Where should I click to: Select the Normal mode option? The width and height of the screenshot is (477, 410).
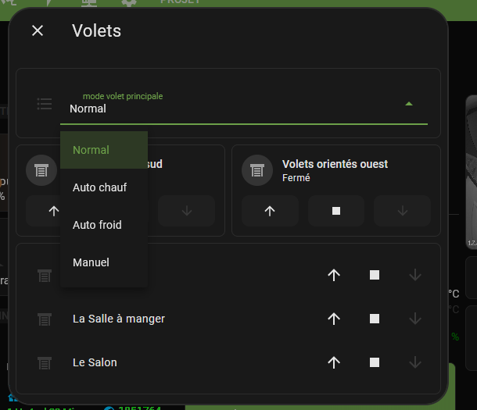[91, 150]
